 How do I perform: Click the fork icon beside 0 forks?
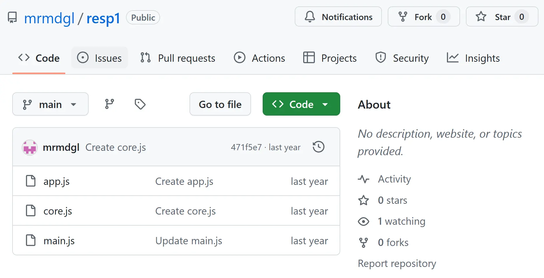tap(364, 242)
